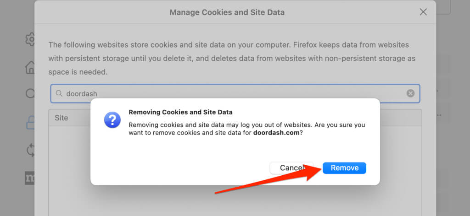Click the Remove button to confirm deletion
This screenshot has height=216, width=470.
pos(344,168)
